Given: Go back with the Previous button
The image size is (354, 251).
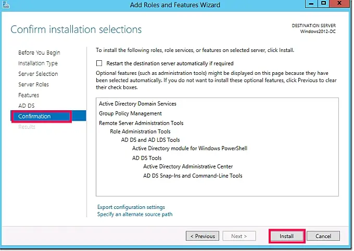Looking at the screenshot, I should [203, 236].
